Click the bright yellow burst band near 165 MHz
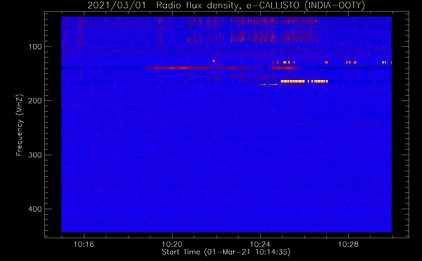The width and height of the screenshot is (422, 261). pyautogui.click(x=304, y=82)
